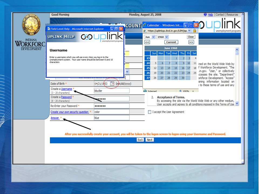The height and width of the screenshot is (194, 259).
Task: Click the Next button
Action: point(150,140)
